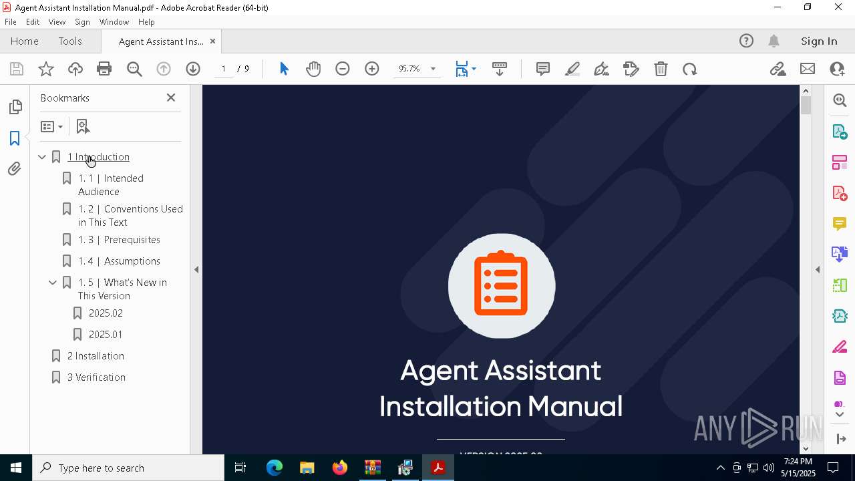This screenshot has height=481, width=855.
Task: Click the Windows search box
Action: click(x=128, y=468)
